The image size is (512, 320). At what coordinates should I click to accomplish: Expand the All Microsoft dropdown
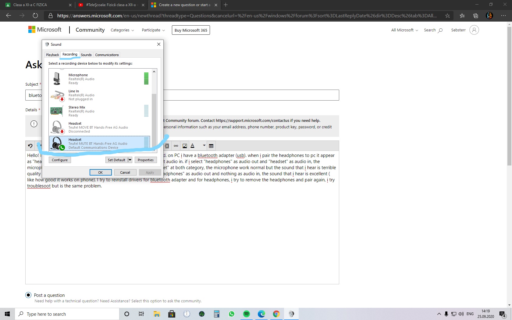point(405,30)
